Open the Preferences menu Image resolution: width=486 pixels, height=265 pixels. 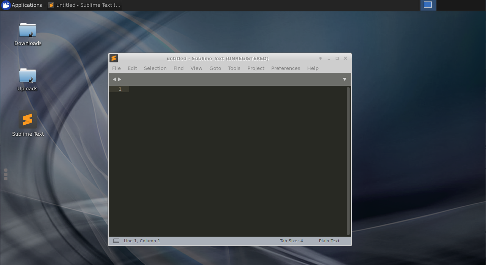pos(285,68)
